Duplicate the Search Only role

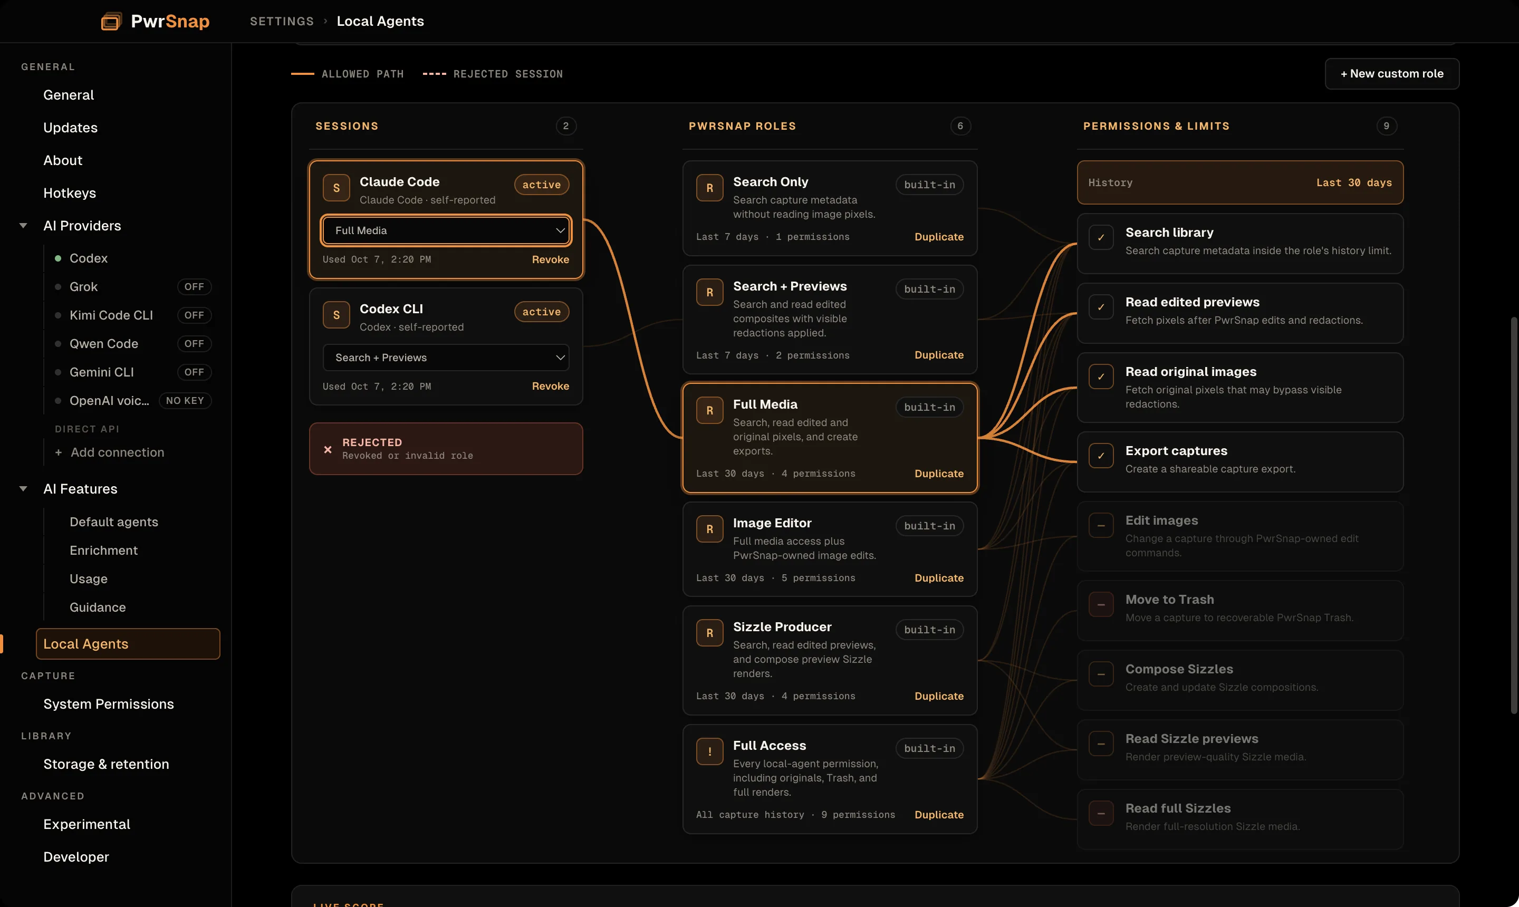[939, 237]
